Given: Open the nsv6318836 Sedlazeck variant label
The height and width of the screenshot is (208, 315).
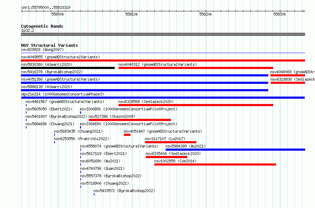Looking at the screenshot, I should coord(293,79).
